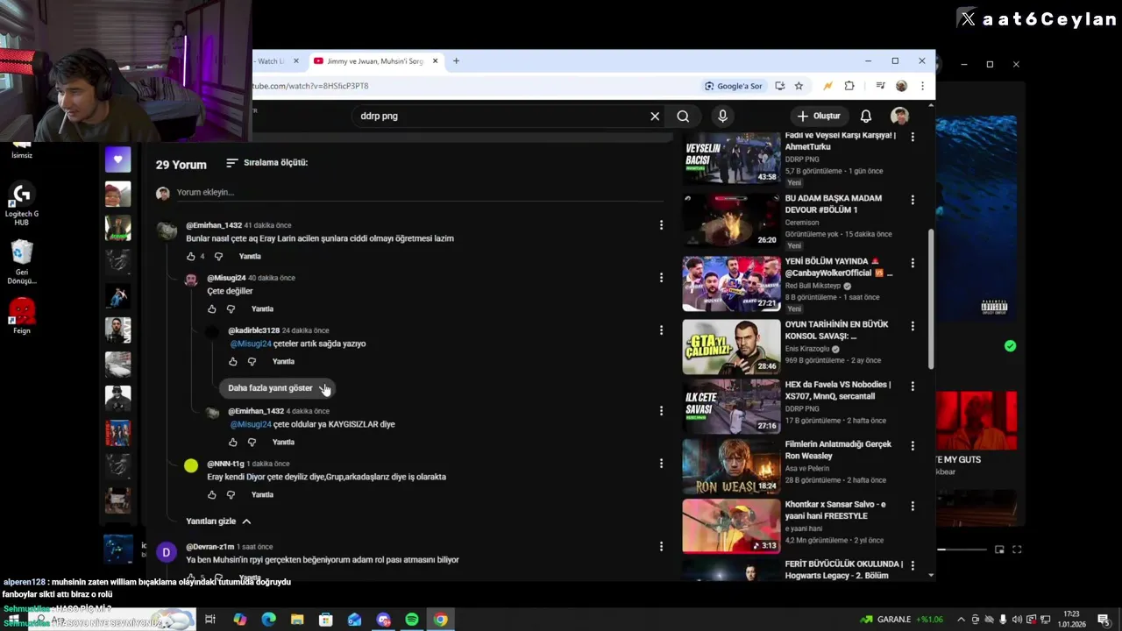Open a new Chrome tab

(x=456, y=61)
